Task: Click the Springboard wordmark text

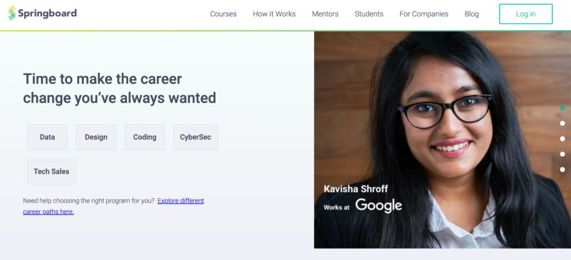Action: (47, 13)
